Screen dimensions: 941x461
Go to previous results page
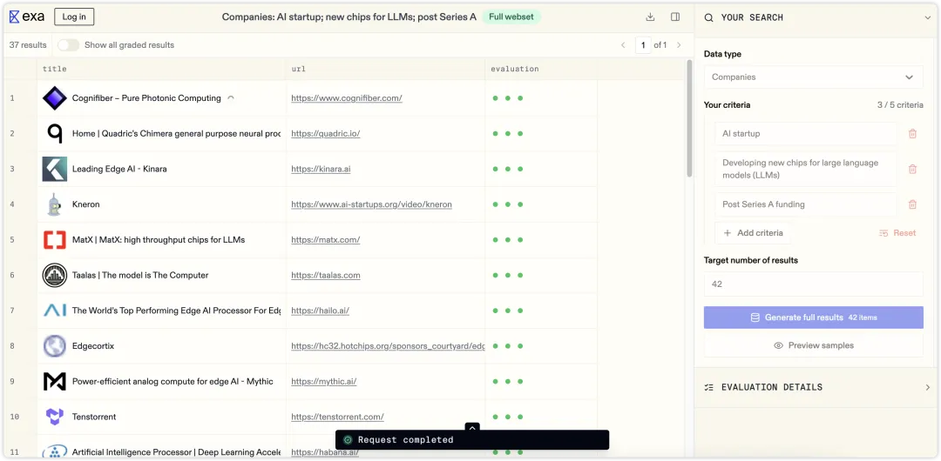click(x=623, y=45)
